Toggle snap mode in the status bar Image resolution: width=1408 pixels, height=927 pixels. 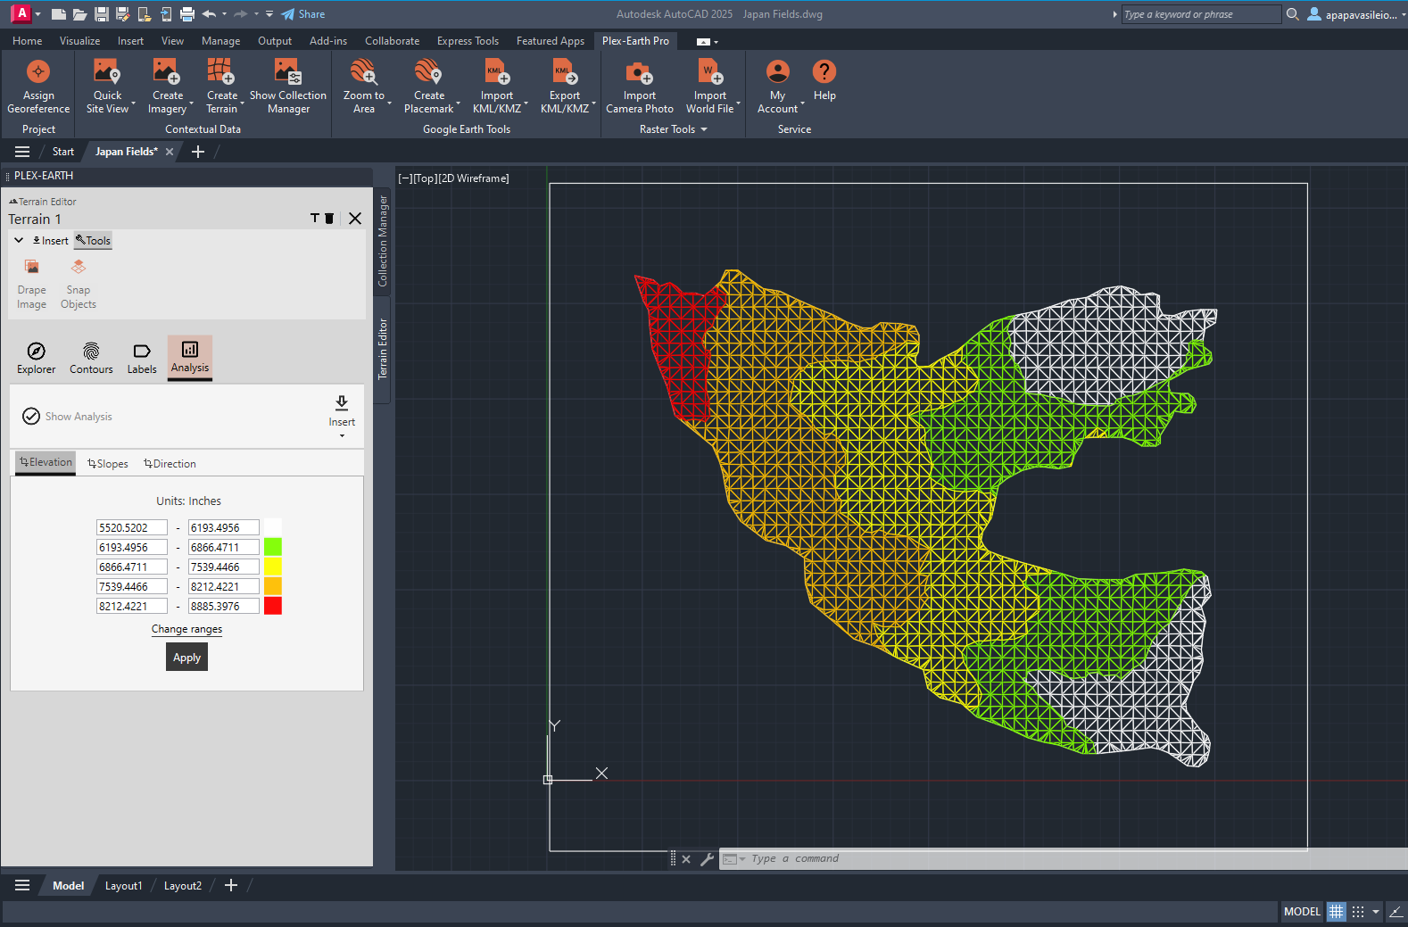click(x=1358, y=912)
